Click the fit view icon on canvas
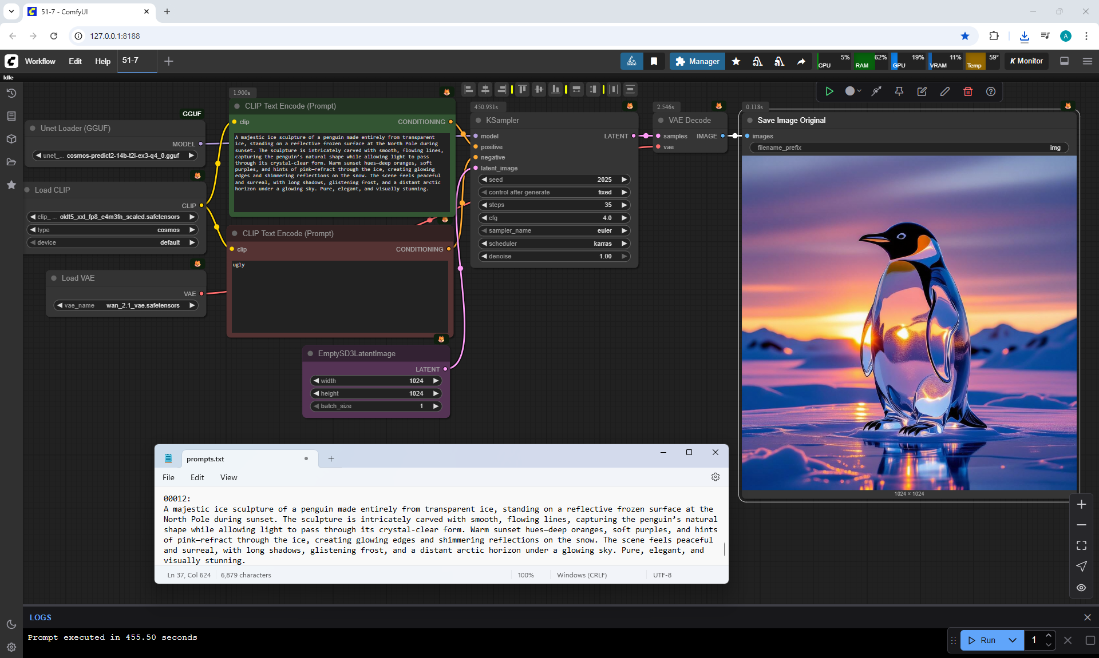 (1081, 545)
